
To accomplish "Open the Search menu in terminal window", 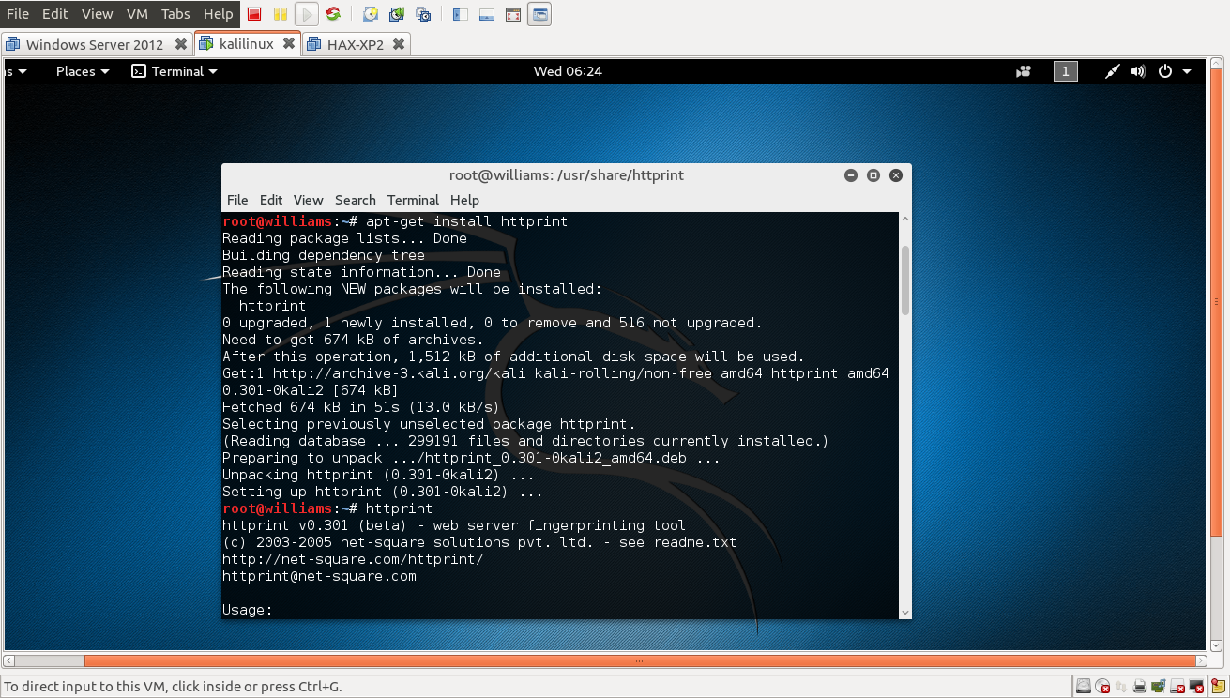I will (x=356, y=200).
